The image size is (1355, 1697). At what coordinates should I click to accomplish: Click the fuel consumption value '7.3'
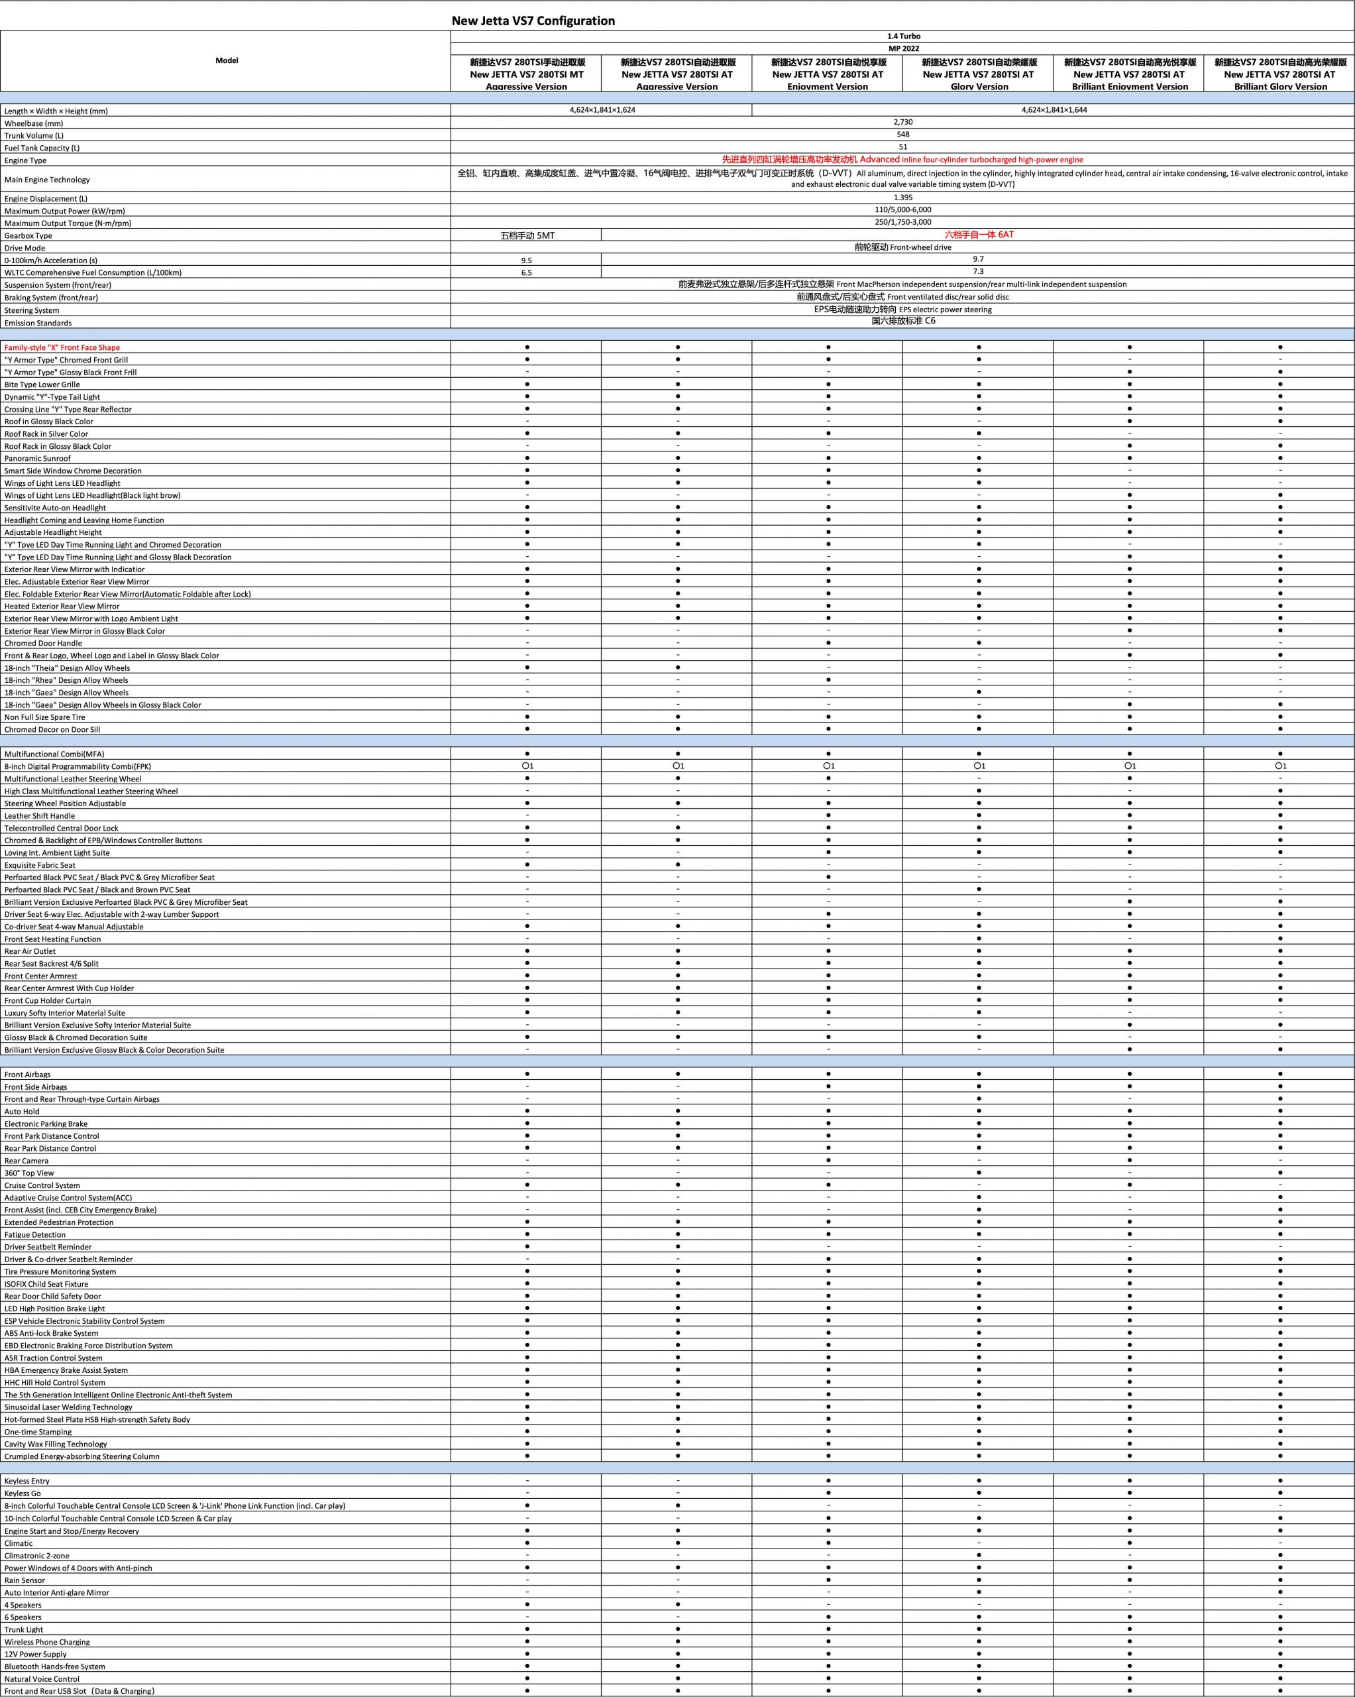pos(978,272)
